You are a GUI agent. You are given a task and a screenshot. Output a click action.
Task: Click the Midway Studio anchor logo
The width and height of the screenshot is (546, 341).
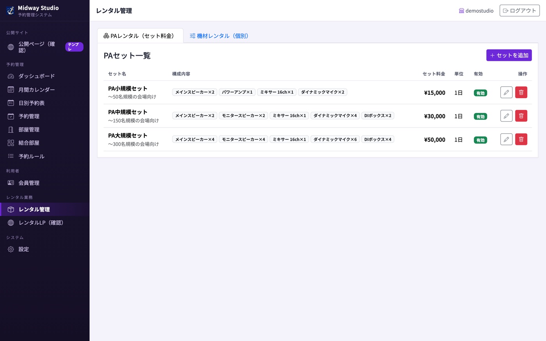coord(11,11)
